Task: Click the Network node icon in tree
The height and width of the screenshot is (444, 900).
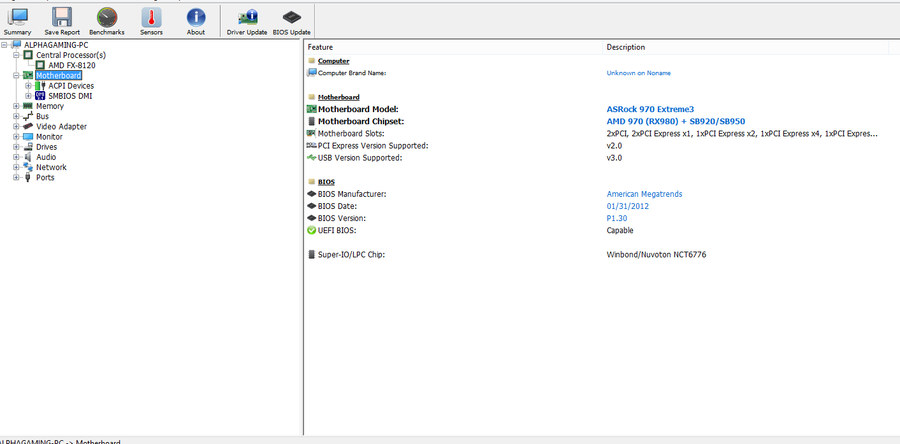Action: [x=28, y=167]
